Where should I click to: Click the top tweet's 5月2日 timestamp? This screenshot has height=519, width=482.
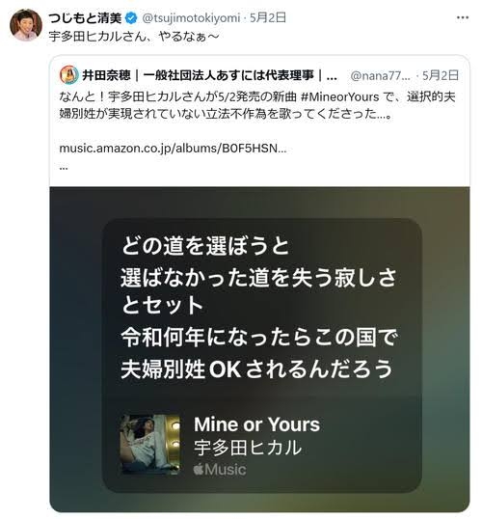click(268, 18)
